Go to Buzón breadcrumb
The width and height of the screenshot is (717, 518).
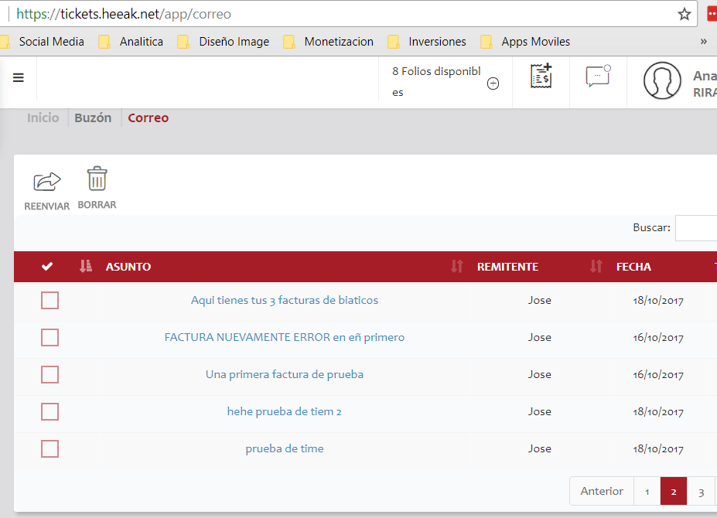pyautogui.click(x=93, y=118)
